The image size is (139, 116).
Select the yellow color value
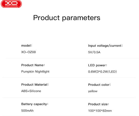point(93,91)
